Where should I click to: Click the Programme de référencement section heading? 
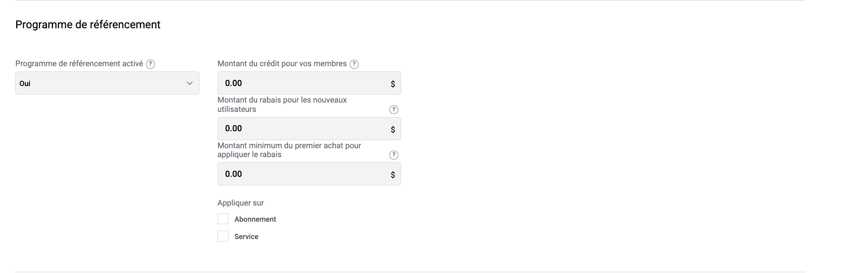click(x=88, y=25)
